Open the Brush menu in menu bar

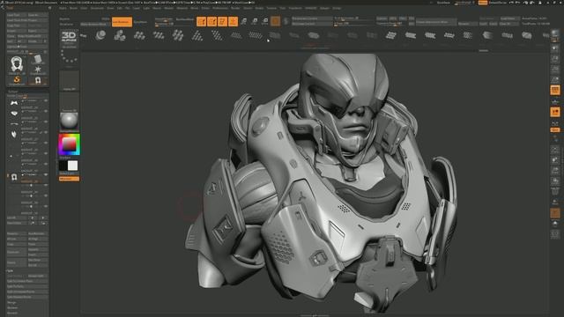coord(73,8)
